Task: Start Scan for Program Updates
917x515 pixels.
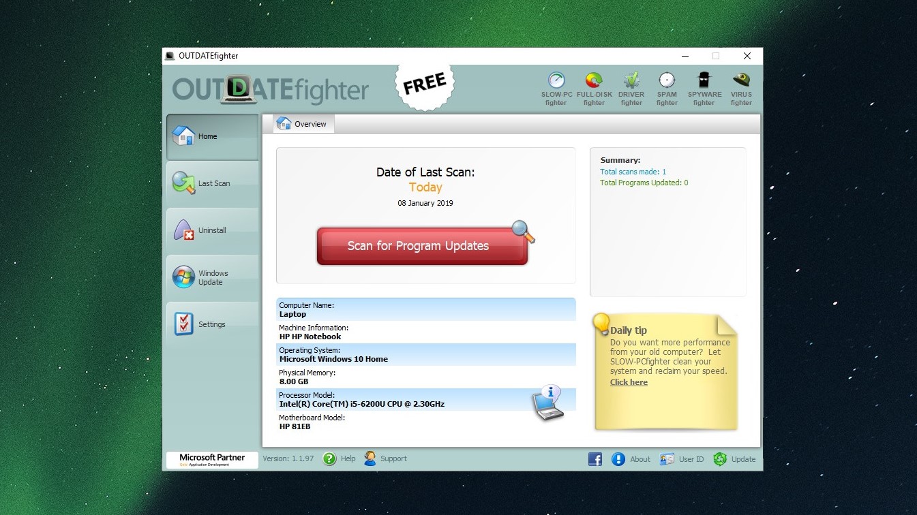Action: (x=422, y=246)
